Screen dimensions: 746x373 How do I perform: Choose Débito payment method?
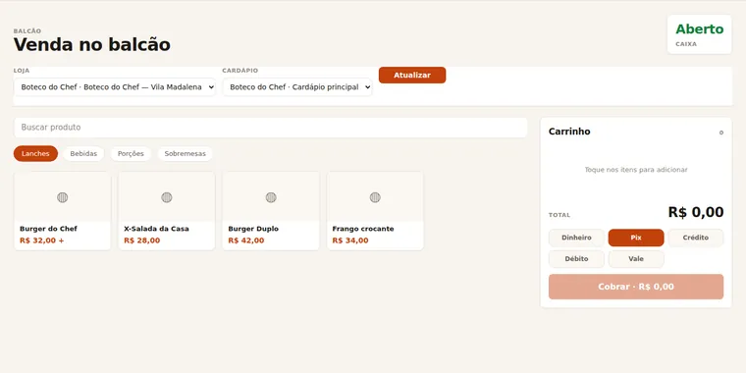click(576, 259)
